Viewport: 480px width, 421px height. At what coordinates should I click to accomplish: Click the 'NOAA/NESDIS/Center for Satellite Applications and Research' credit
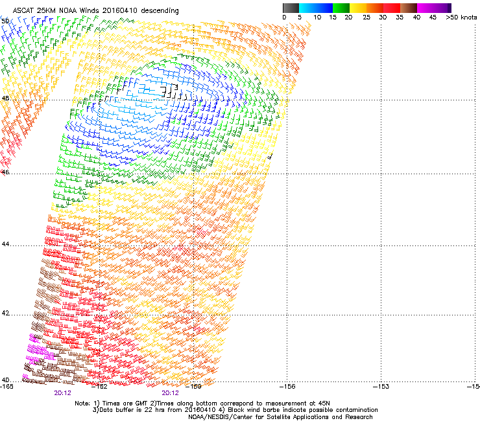point(280,417)
